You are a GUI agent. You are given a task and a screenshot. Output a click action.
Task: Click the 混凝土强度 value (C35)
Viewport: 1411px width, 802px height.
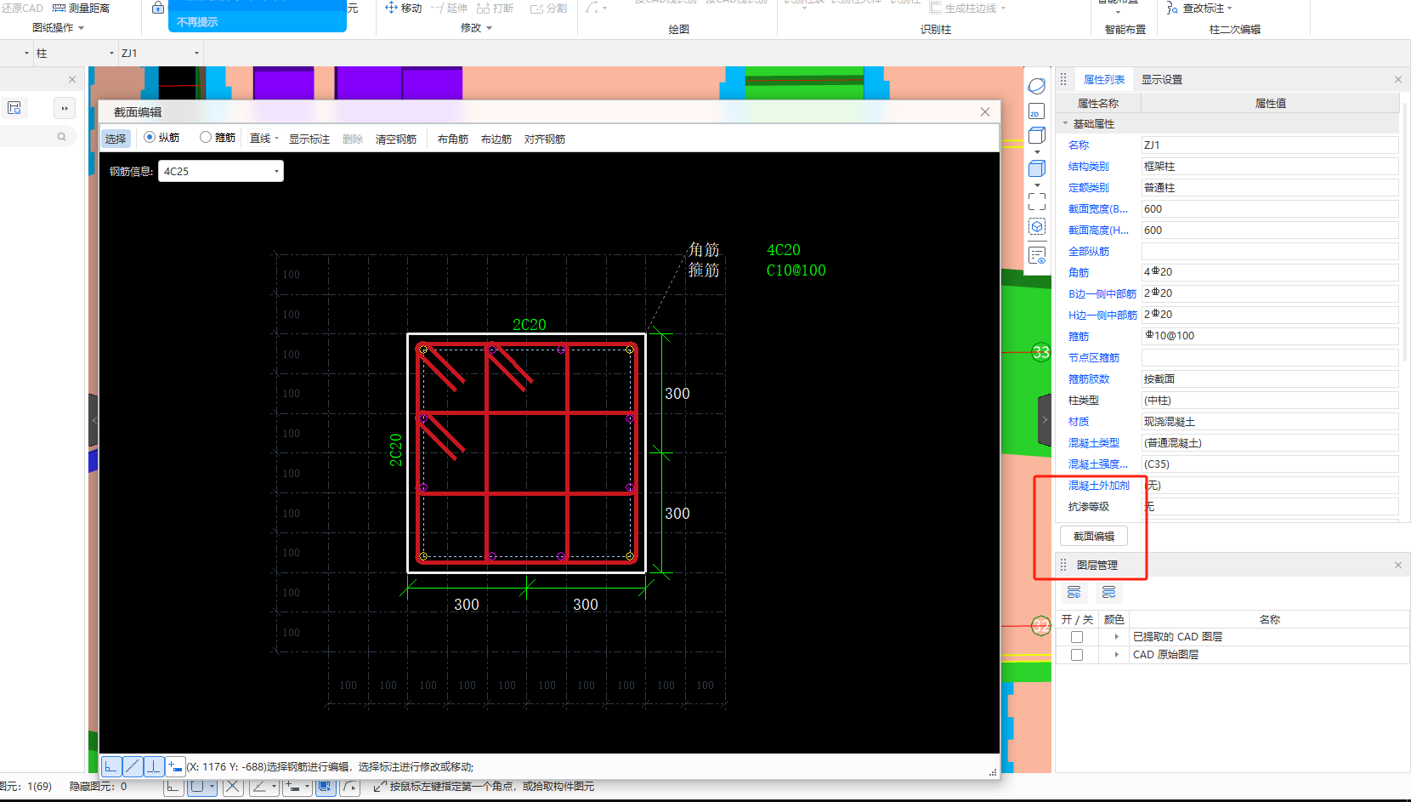pos(1269,464)
